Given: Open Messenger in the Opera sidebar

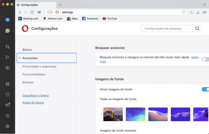Looking at the screenshot, I should pos(8,20).
